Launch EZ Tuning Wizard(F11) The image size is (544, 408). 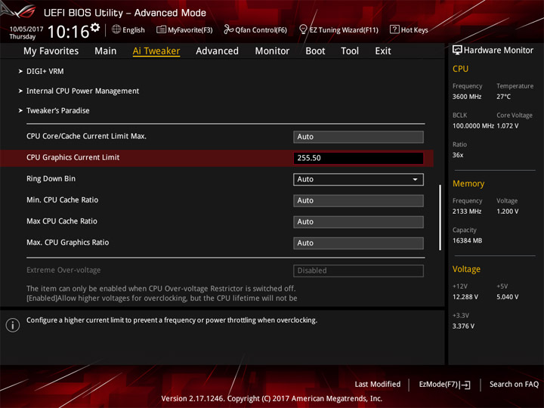point(338,29)
